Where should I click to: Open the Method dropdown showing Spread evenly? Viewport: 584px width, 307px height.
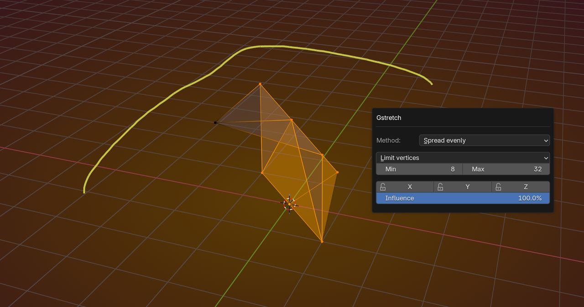click(484, 140)
